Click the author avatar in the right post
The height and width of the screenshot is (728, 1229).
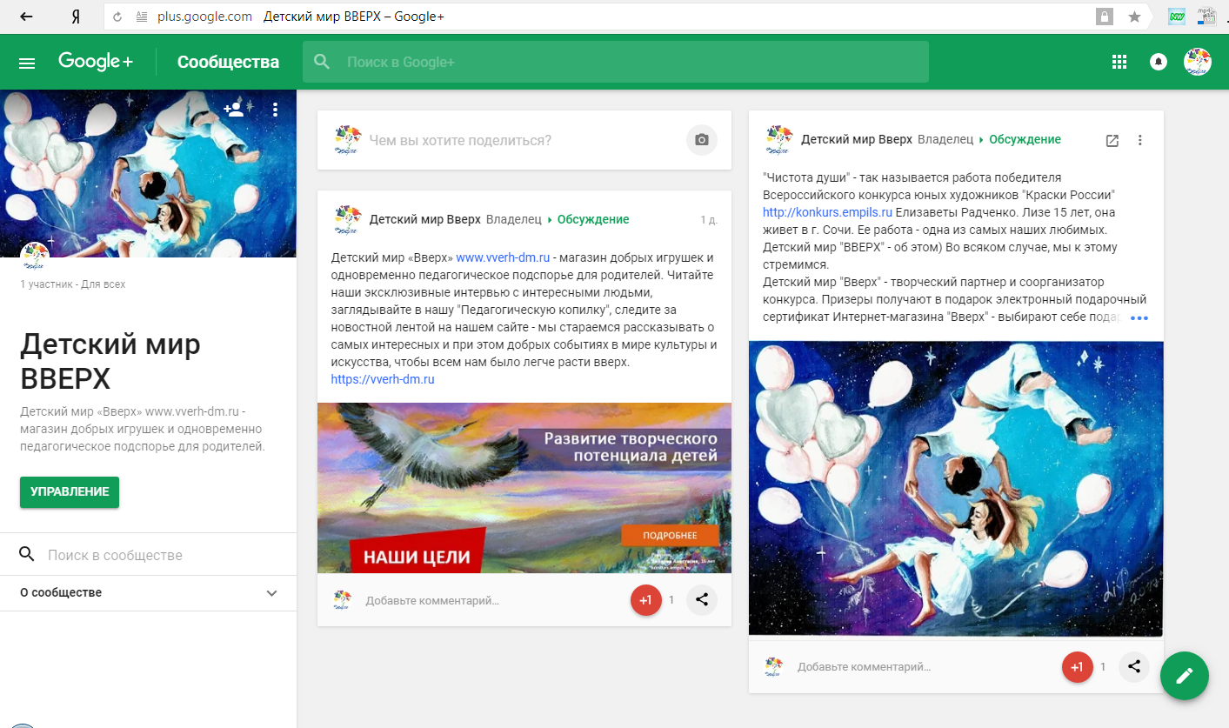click(778, 139)
